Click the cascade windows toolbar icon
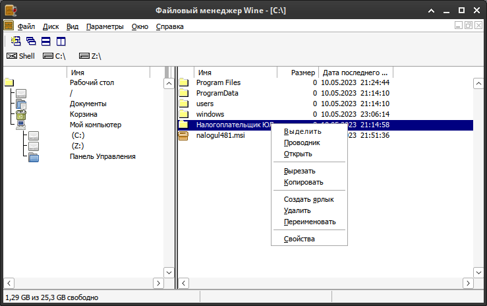This screenshot has width=487, height=306. [x=31, y=41]
